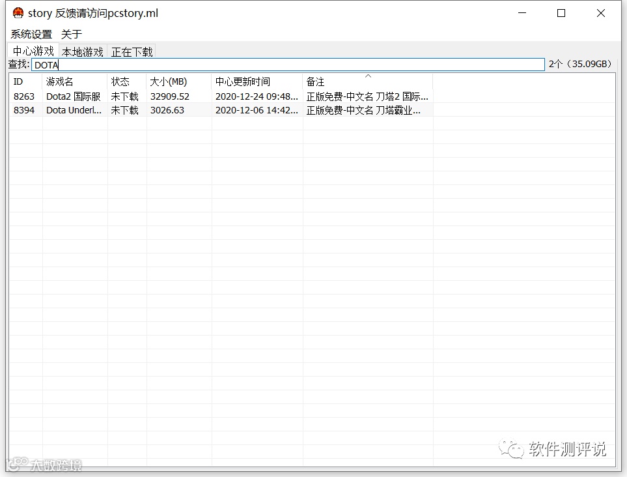627x477 pixels.
Task: Click the size value 3026.63
Action: (x=167, y=110)
